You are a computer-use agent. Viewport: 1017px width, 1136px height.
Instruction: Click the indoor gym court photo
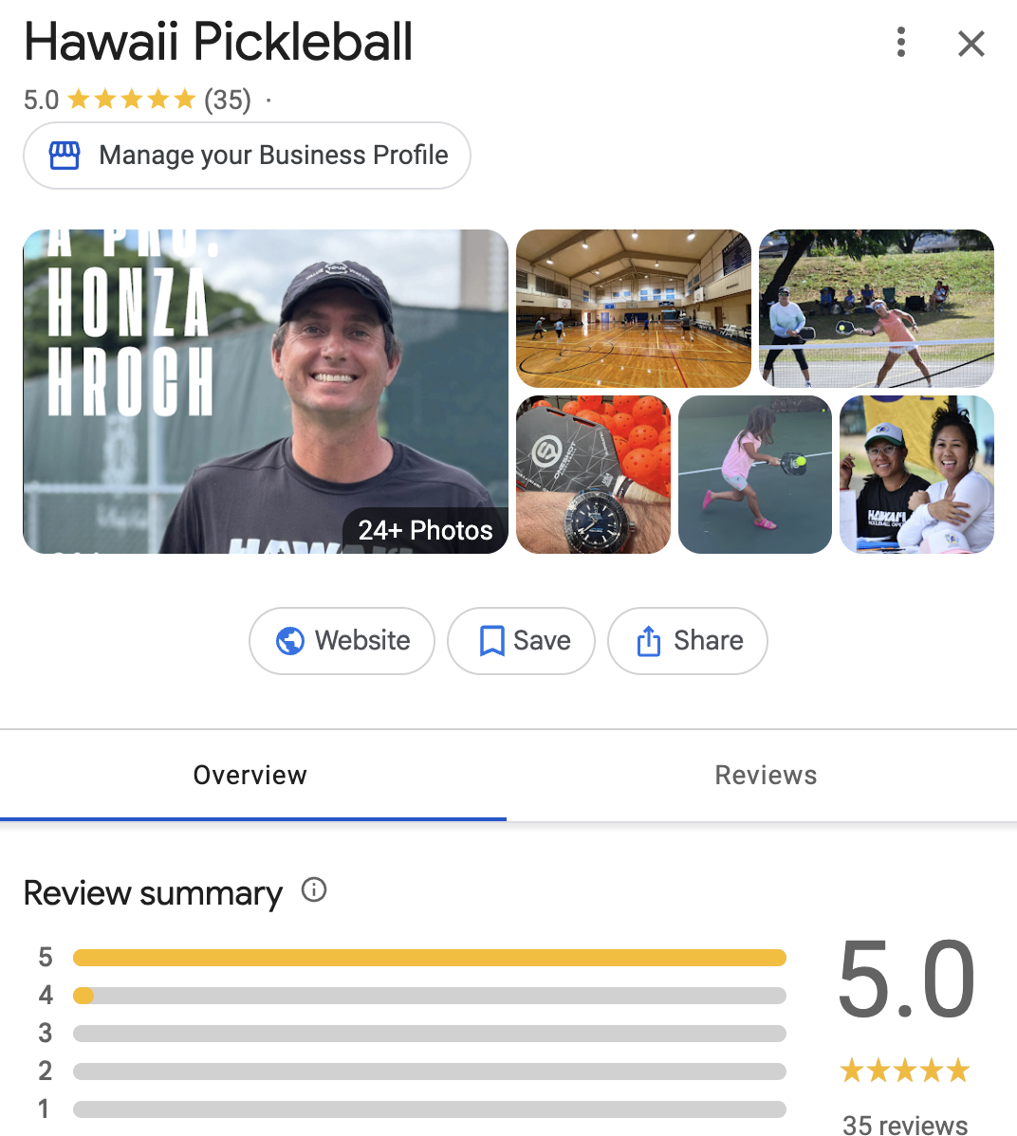(633, 308)
